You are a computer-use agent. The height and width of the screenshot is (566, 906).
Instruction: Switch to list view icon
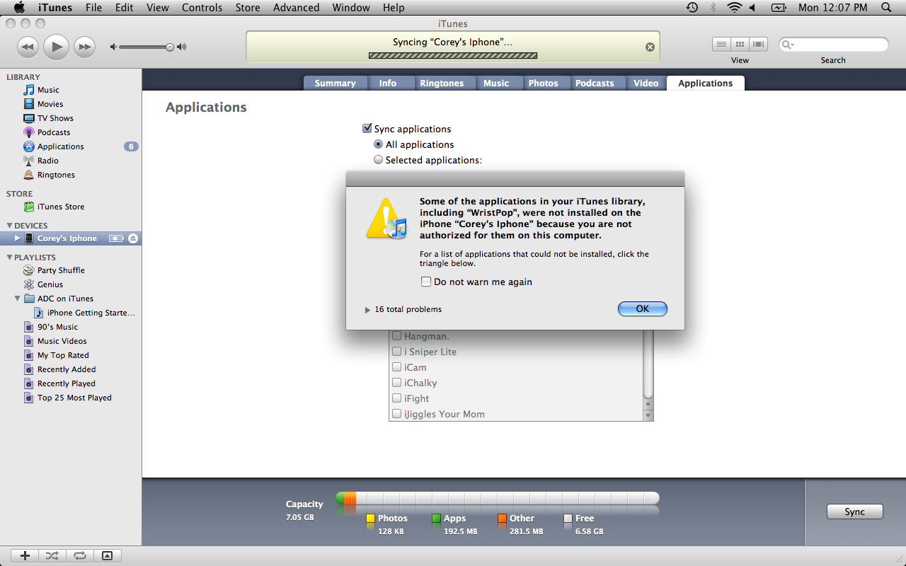(721, 44)
